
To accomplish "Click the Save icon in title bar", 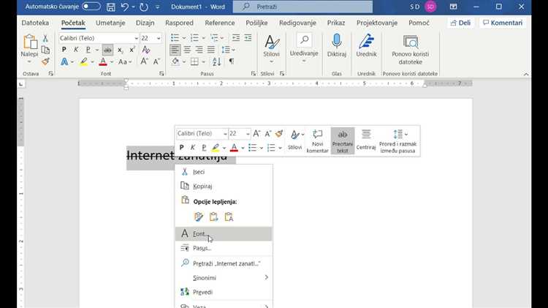I will coord(111,7).
